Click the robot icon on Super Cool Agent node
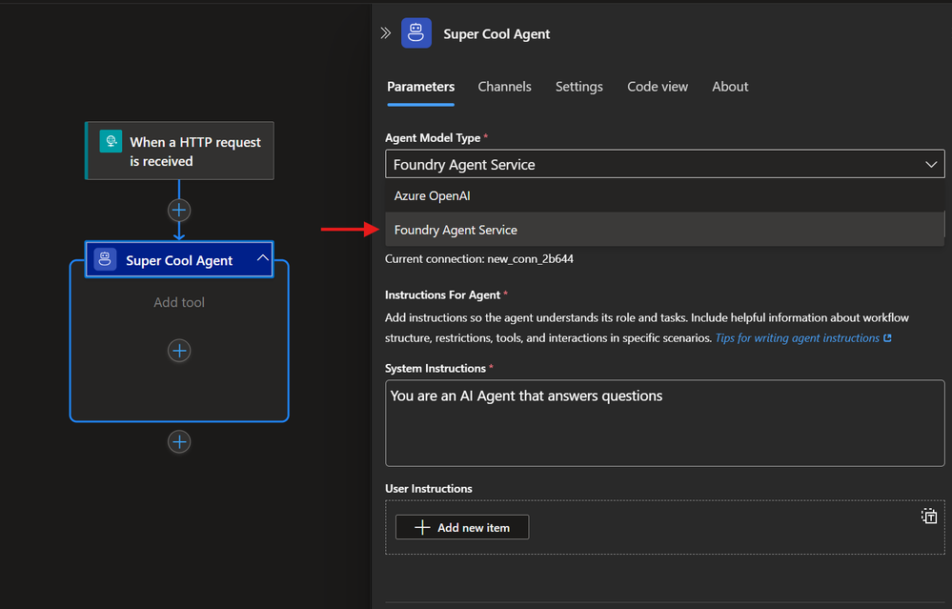The height and width of the screenshot is (609, 952). 105,260
